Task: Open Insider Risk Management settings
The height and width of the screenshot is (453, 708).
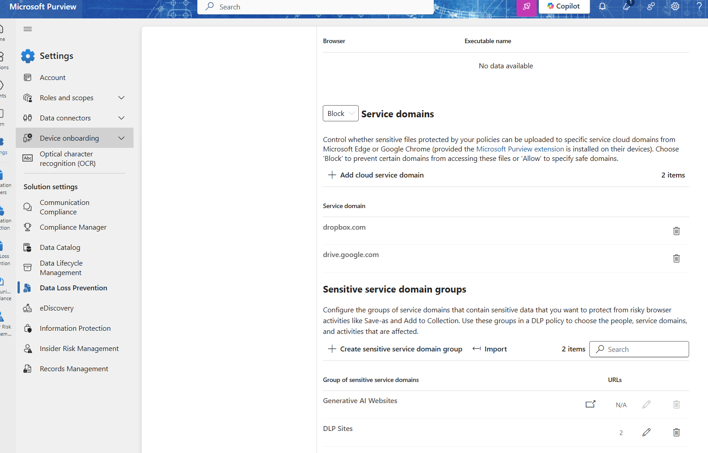Action: click(79, 348)
